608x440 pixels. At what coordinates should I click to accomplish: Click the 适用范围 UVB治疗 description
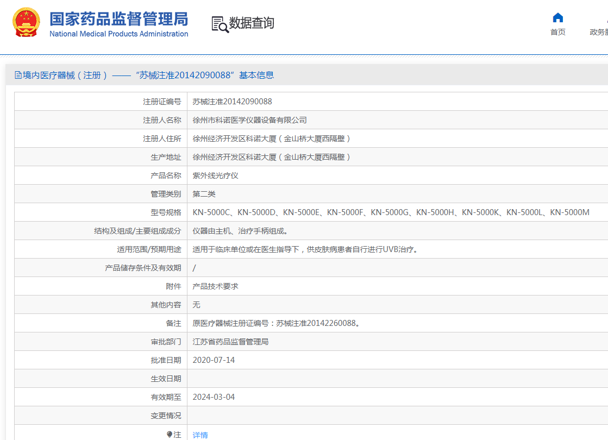pyautogui.click(x=306, y=249)
